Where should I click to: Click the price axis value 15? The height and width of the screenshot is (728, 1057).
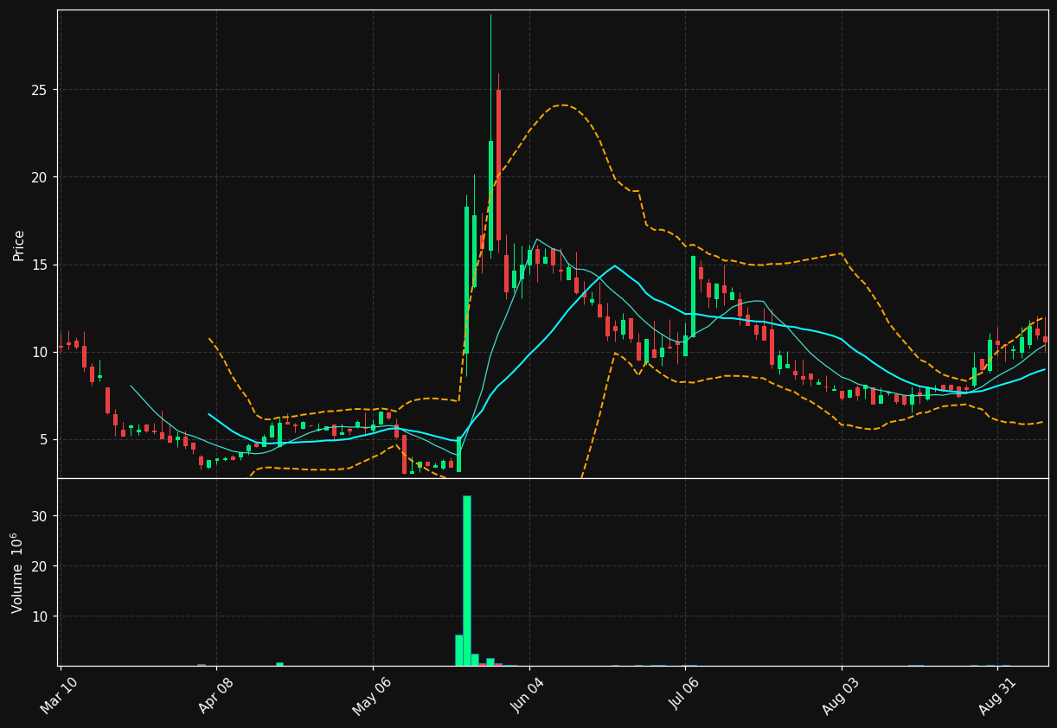(x=42, y=265)
